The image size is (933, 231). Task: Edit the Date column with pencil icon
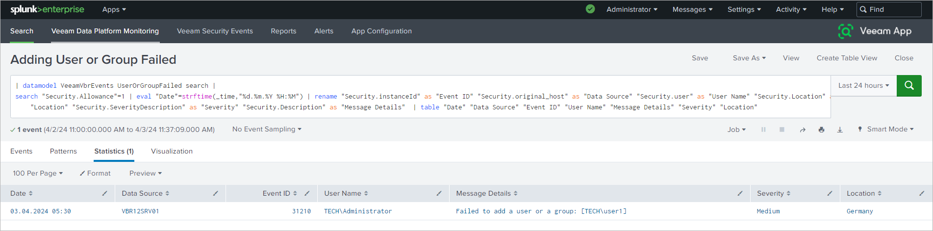(104, 193)
